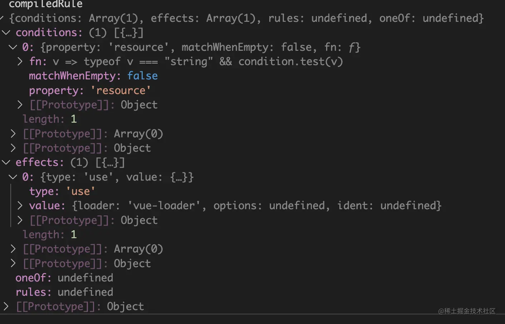Viewport: 505px width, 324px height.
Task: Click the 'vue-loader' string value
Action: 163,206
